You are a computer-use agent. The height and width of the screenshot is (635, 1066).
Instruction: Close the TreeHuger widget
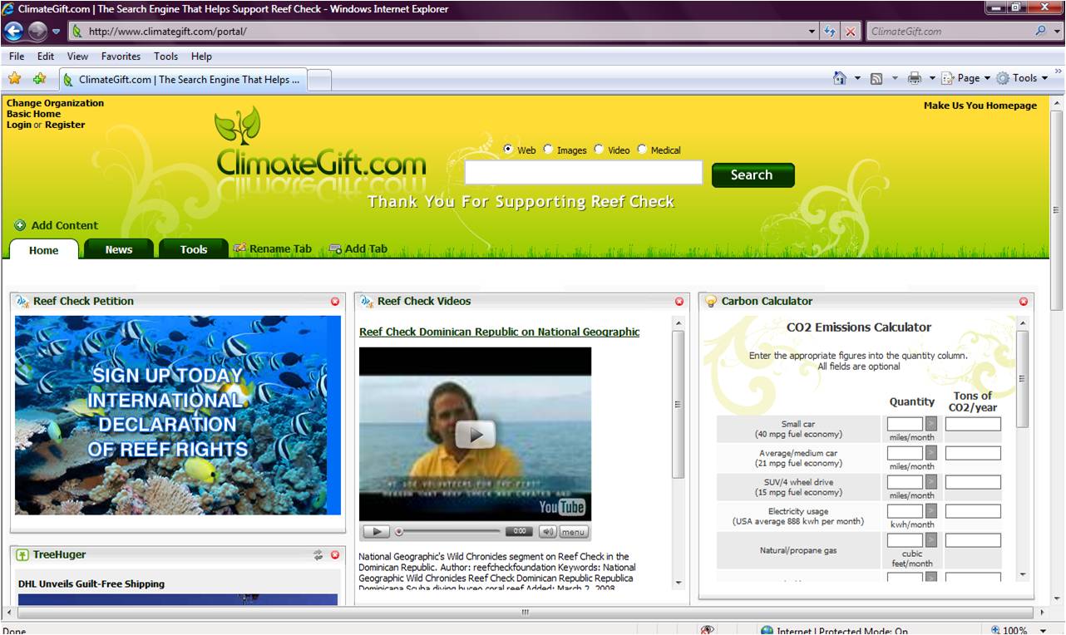tap(335, 555)
